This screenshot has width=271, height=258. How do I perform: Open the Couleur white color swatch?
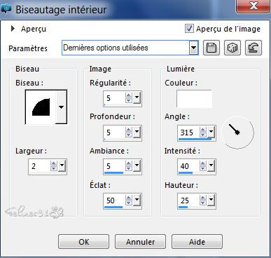(x=194, y=99)
